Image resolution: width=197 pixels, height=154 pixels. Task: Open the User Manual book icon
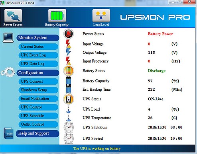click(x=8, y=133)
